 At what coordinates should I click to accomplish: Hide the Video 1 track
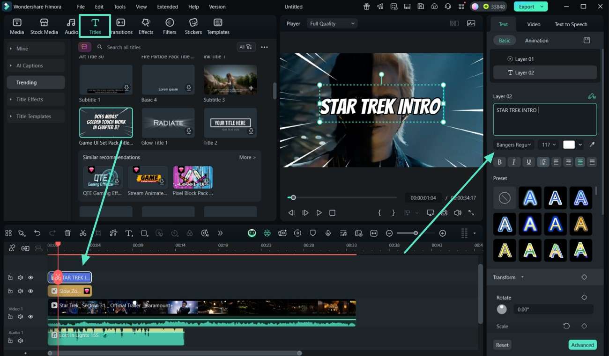(30, 317)
